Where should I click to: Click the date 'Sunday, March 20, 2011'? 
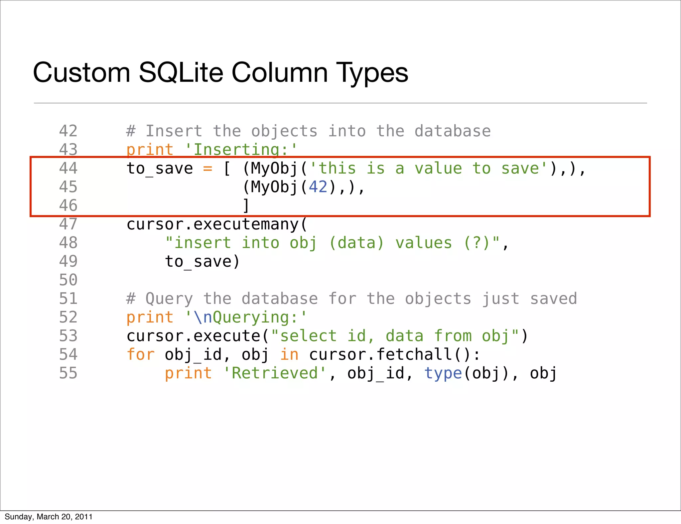pyautogui.click(x=49, y=517)
